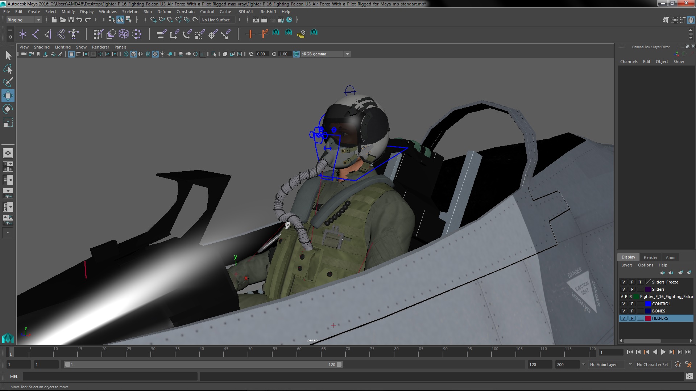Click the Script Editor icon
The width and height of the screenshot is (696, 391).
(689, 377)
